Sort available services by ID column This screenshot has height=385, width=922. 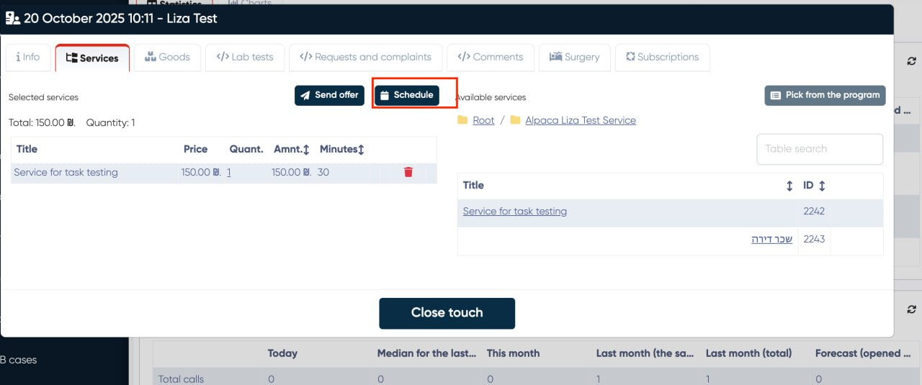point(821,186)
